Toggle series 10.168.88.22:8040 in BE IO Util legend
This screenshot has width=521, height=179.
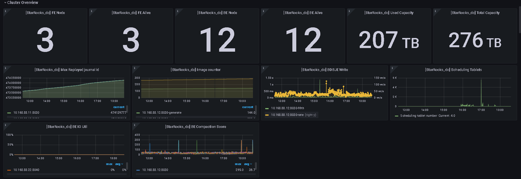pos(26,170)
